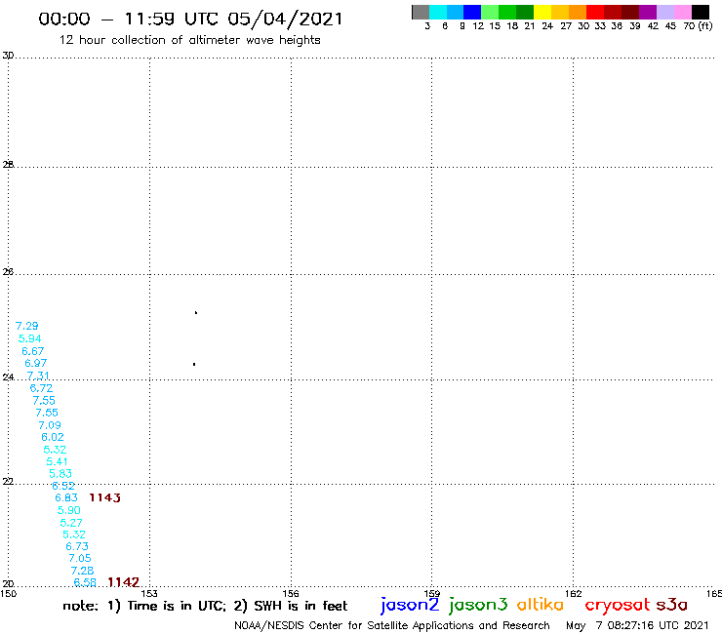This screenshot has height=634, width=722.
Task: Click the '12 hour collection' subtitle text
Action: 189,40
